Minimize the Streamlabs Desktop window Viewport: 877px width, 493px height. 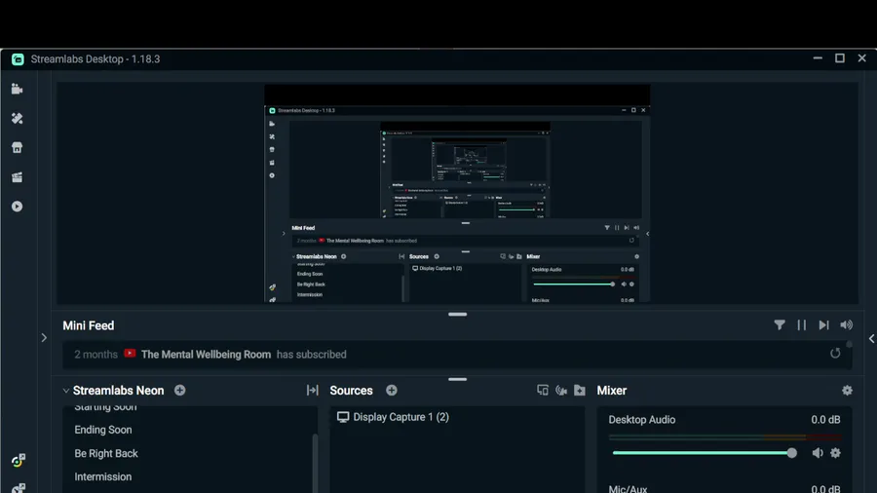point(818,58)
